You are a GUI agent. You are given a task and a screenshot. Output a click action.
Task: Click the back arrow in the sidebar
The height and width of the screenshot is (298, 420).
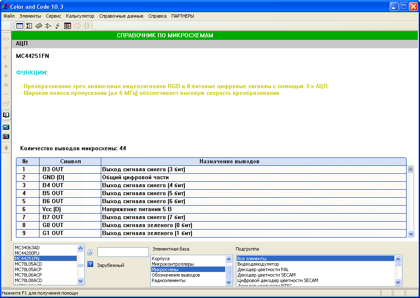click(x=6, y=148)
